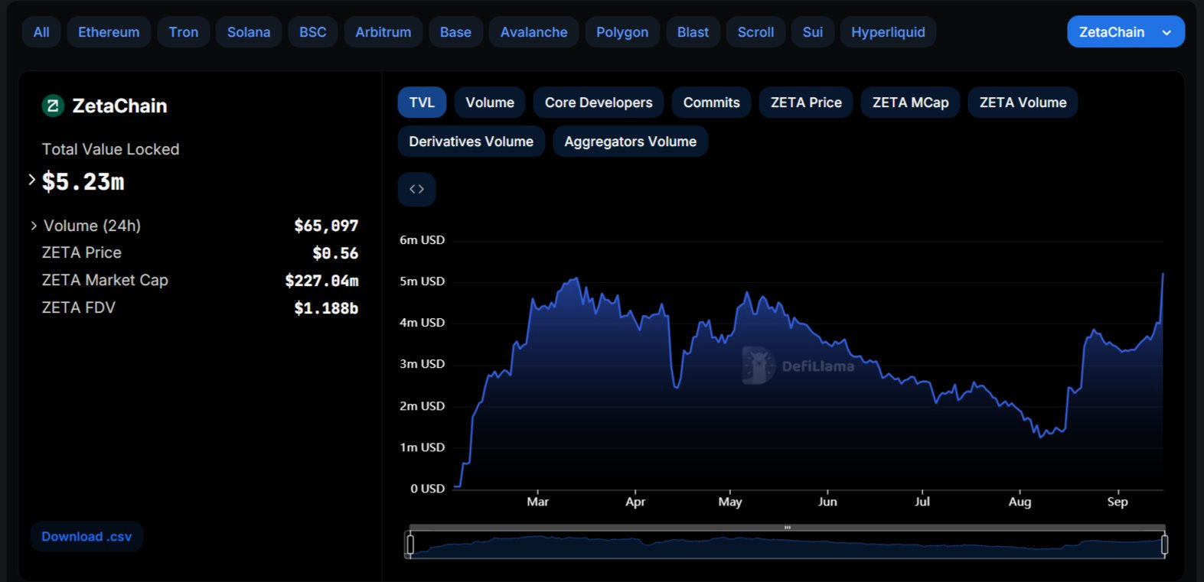
Task: Click the right range slider handle
Action: [1164, 545]
